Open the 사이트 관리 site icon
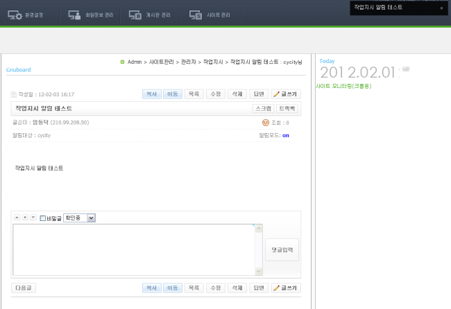The image size is (451, 309). click(196, 15)
